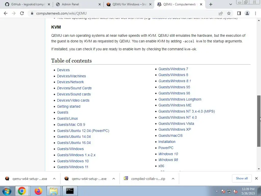
Task: Expand first qemu-w64-setup download options
Action: (54, 179)
